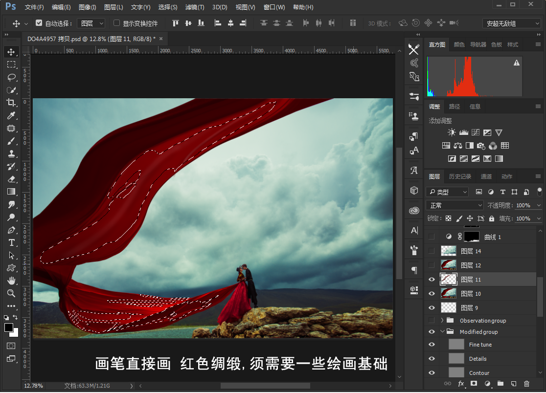Switch to the 路径 tab
Screen dimensions: 546x393
455,107
